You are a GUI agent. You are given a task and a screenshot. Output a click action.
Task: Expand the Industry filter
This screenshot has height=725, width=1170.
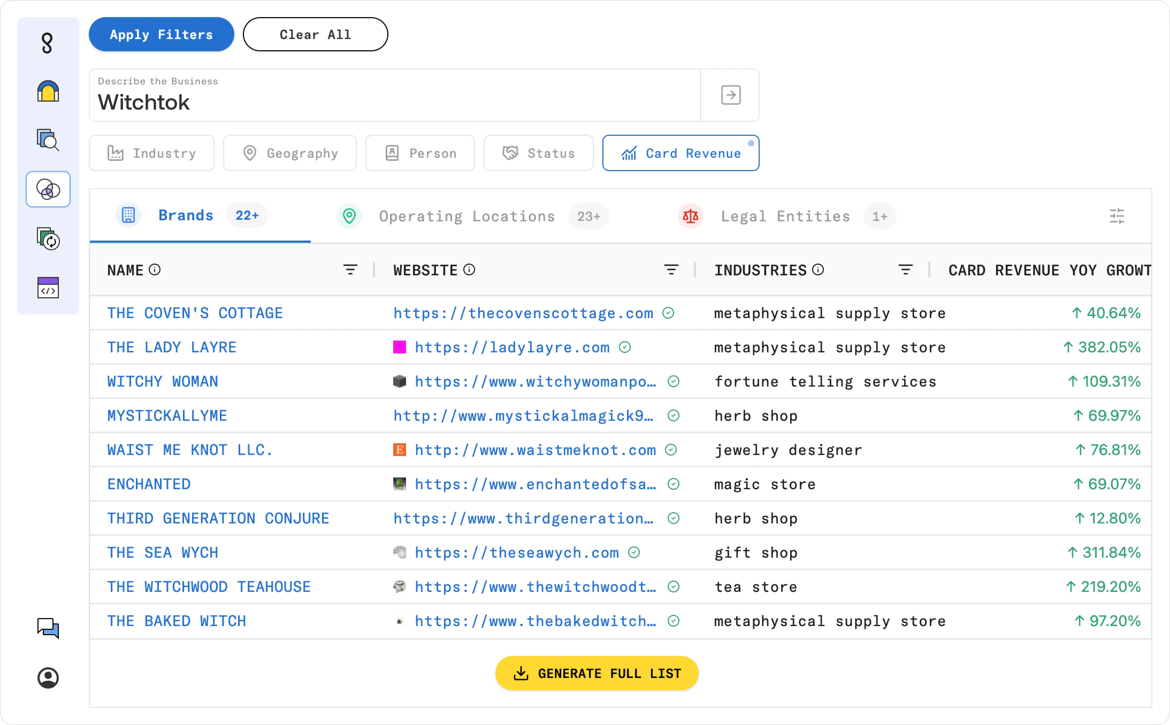tap(152, 153)
